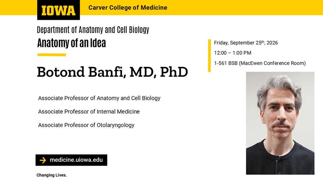This screenshot has height=182, width=323.
Task: Select the 1-561 BSB MacEwen Conference Room location
Action: click(x=260, y=63)
